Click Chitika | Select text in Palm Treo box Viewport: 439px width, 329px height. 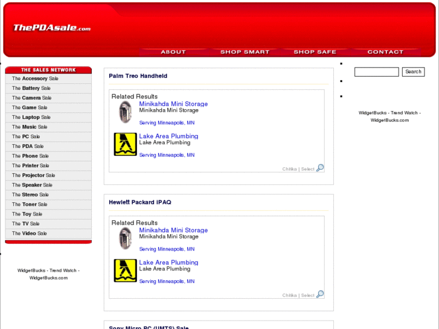298,169
